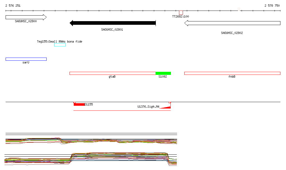The image size is (286, 170).
Task: Click the red D1155 filled block
Action: (79, 104)
